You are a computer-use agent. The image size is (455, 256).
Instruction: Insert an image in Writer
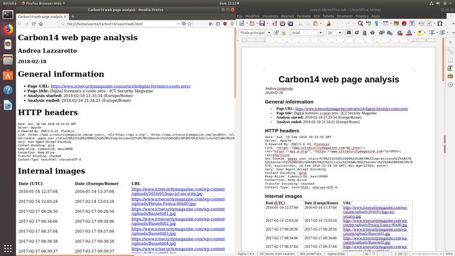(x=396, y=23)
